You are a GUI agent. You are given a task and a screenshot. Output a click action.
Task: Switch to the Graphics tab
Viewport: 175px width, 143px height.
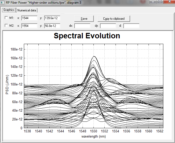pyautogui.click(x=9, y=10)
